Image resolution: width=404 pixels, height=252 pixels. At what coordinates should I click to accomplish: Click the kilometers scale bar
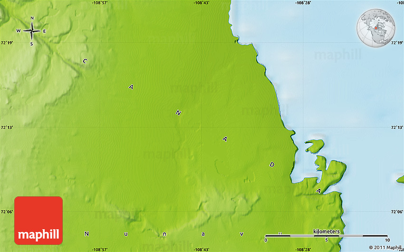(327, 235)
